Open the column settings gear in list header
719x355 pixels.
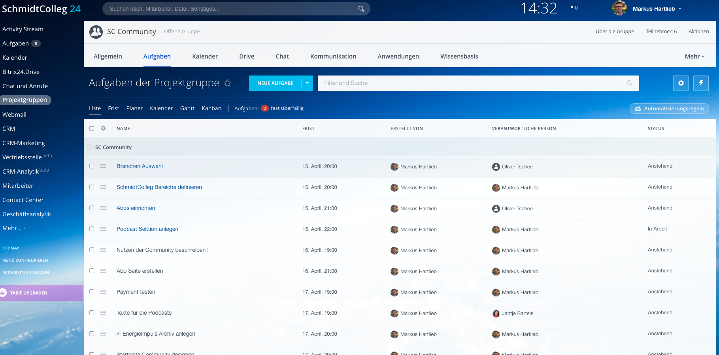104,128
